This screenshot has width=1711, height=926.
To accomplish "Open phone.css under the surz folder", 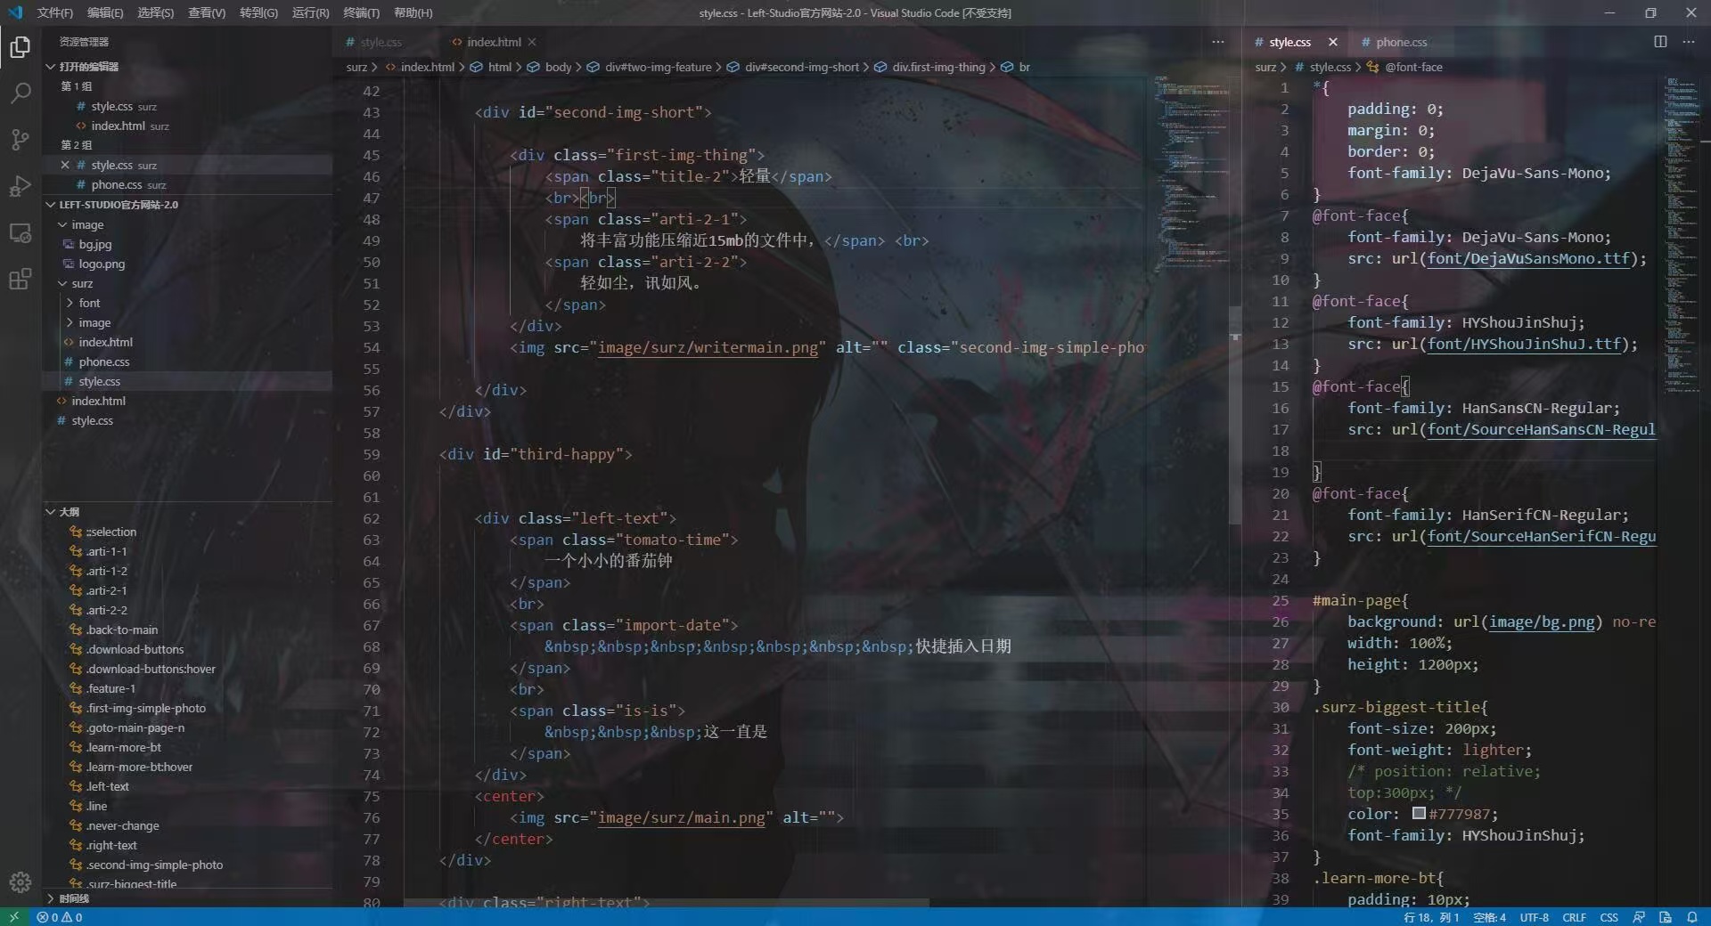I will coord(187,361).
